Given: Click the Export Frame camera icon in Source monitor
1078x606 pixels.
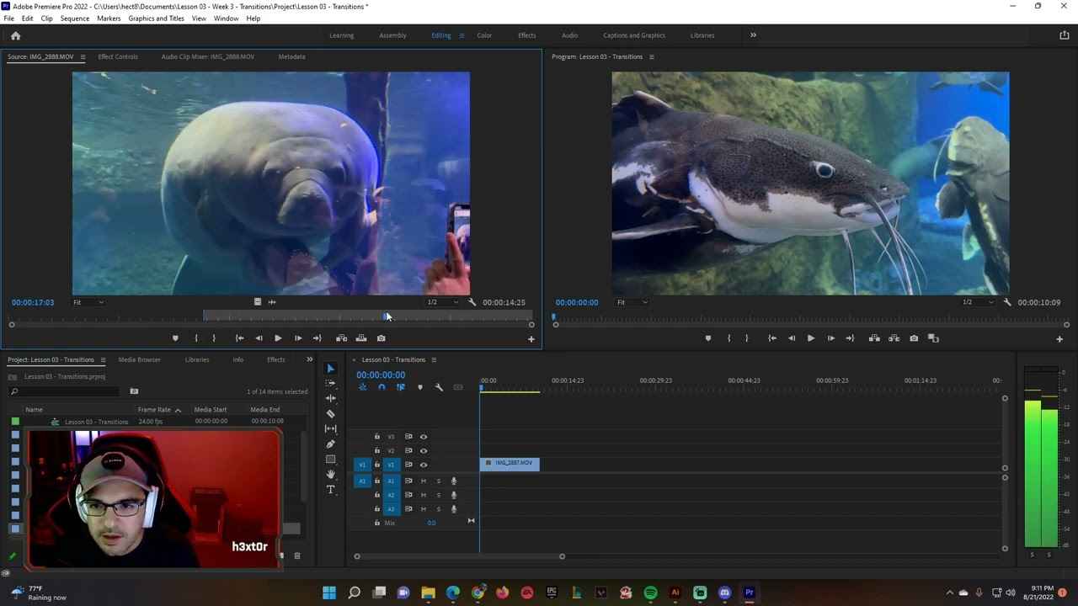Looking at the screenshot, I should point(381,338).
